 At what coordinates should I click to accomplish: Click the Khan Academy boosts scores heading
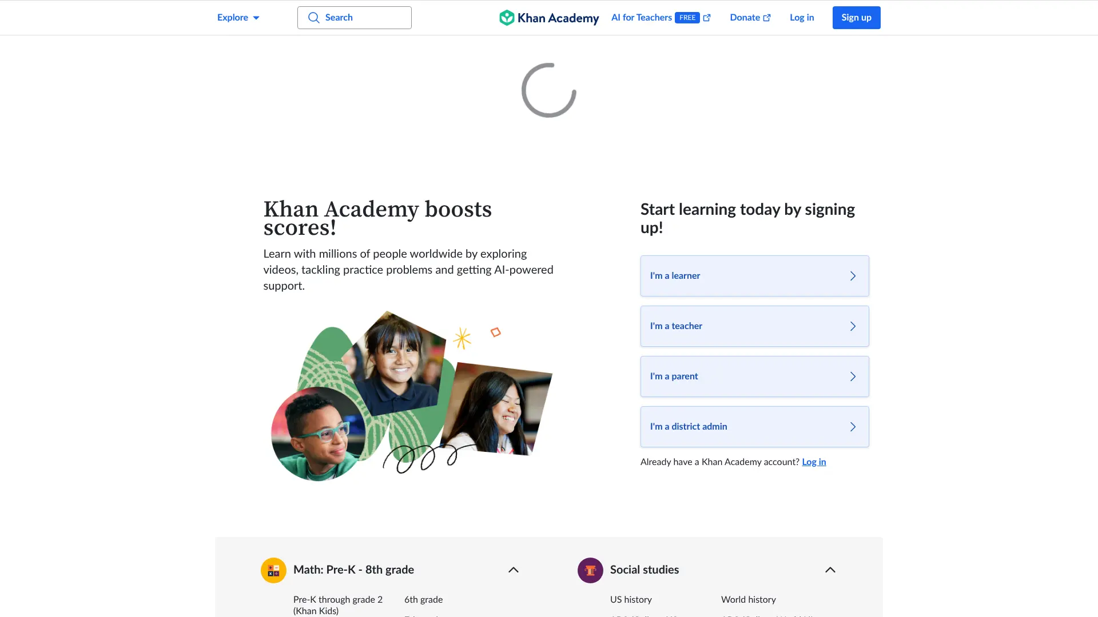[377, 218]
